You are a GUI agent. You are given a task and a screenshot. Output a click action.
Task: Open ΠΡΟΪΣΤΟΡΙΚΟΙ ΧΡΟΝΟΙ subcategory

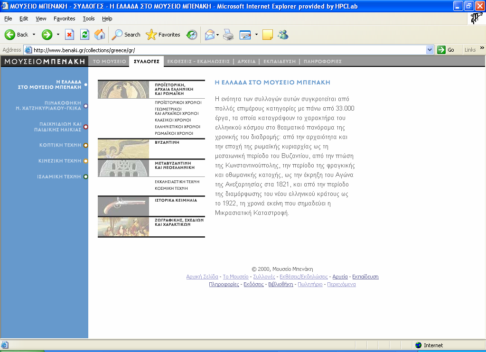(x=178, y=102)
